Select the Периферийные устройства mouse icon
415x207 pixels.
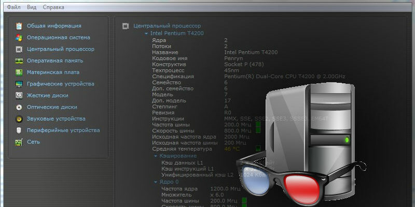point(19,130)
